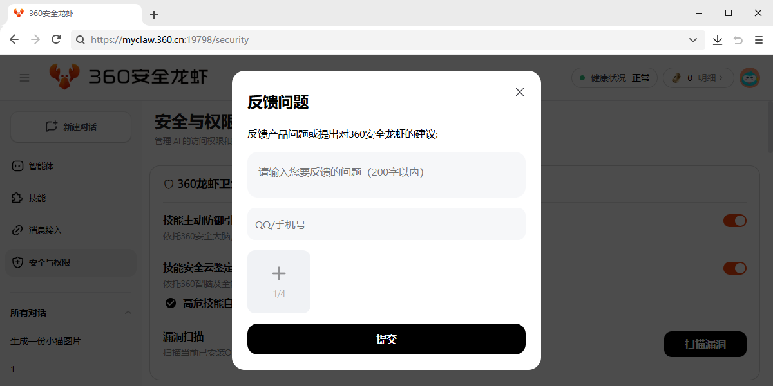Open 消息接入 in the sidebar
The height and width of the screenshot is (386, 773).
pos(45,230)
